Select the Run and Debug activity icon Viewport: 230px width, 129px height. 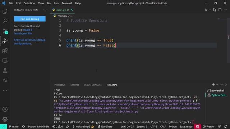[5, 41]
